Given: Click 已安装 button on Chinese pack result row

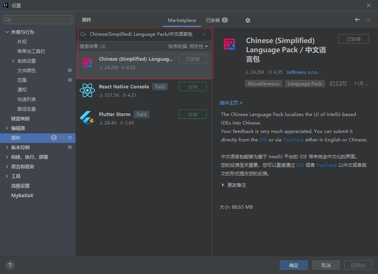Looking at the screenshot, I should pos(192,59).
